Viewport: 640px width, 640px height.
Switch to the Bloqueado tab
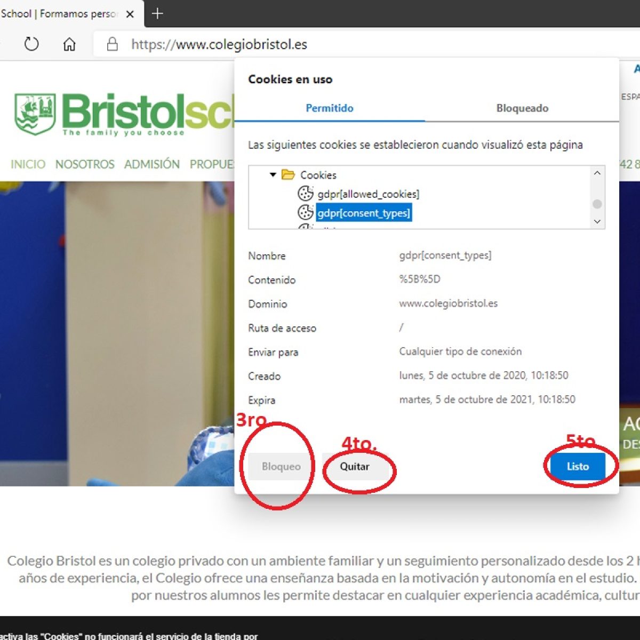click(x=522, y=108)
